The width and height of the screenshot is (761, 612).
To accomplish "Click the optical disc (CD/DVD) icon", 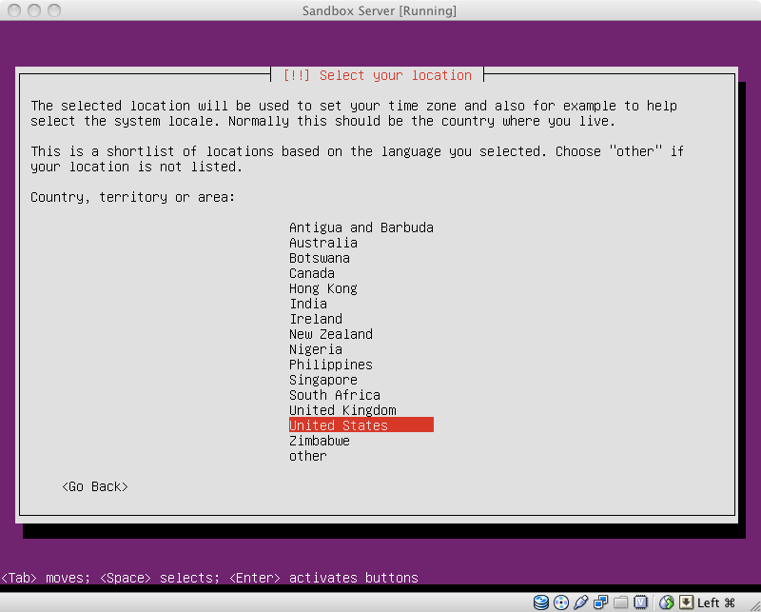I will 561,602.
